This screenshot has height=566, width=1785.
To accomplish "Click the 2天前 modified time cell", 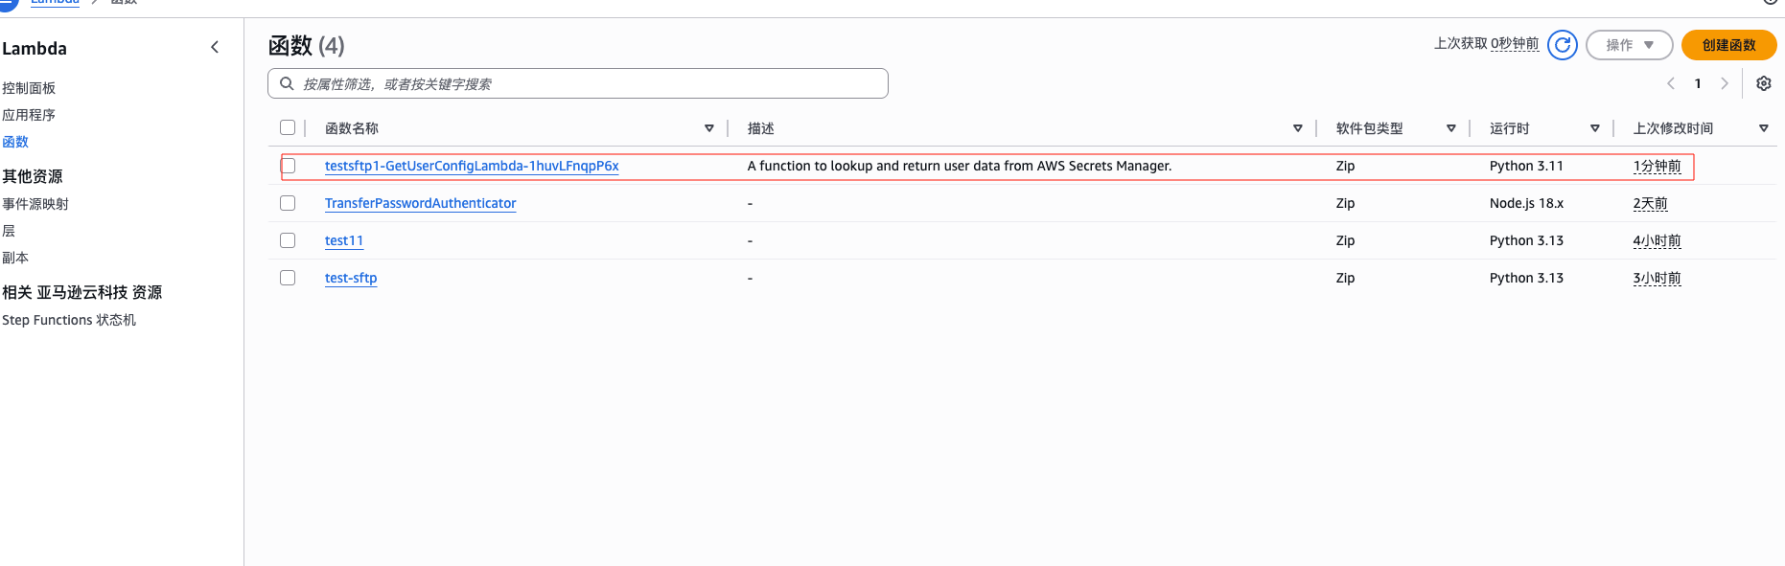I will click(x=1650, y=203).
